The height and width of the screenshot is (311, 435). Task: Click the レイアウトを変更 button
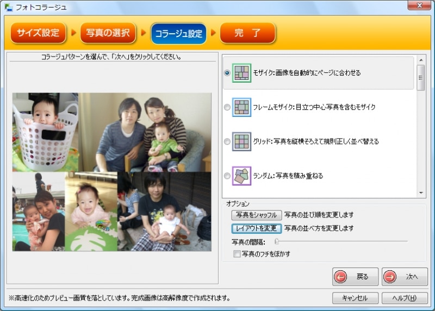tap(257, 228)
